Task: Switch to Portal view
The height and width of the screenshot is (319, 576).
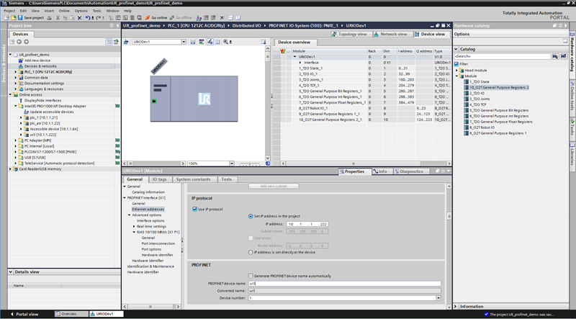Action: coord(24,314)
